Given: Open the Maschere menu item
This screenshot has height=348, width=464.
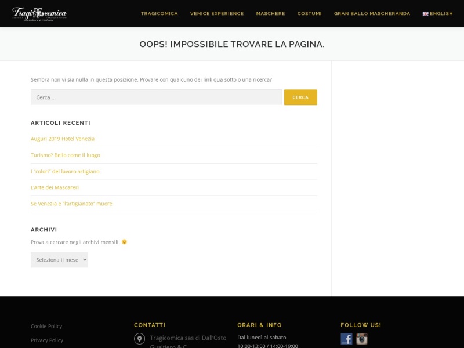Looking at the screenshot, I should (270, 13).
